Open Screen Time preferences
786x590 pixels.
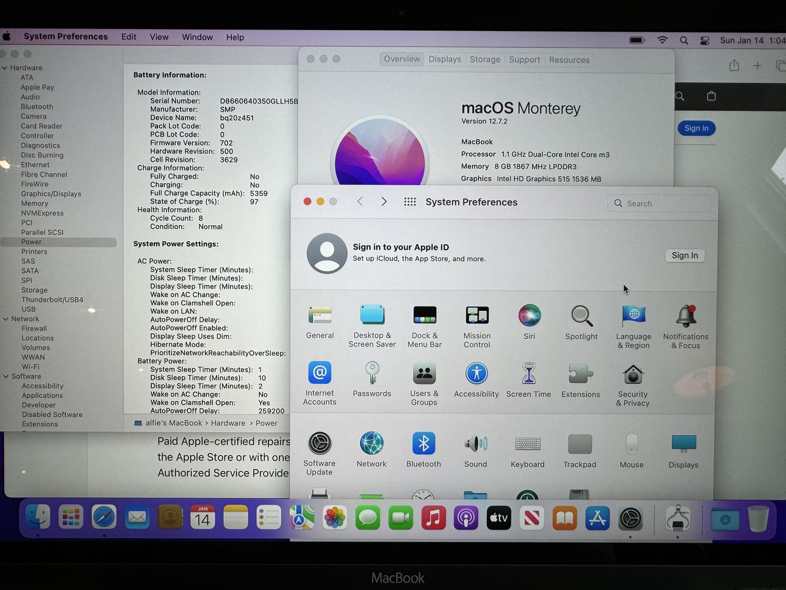[x=528, y=380]
